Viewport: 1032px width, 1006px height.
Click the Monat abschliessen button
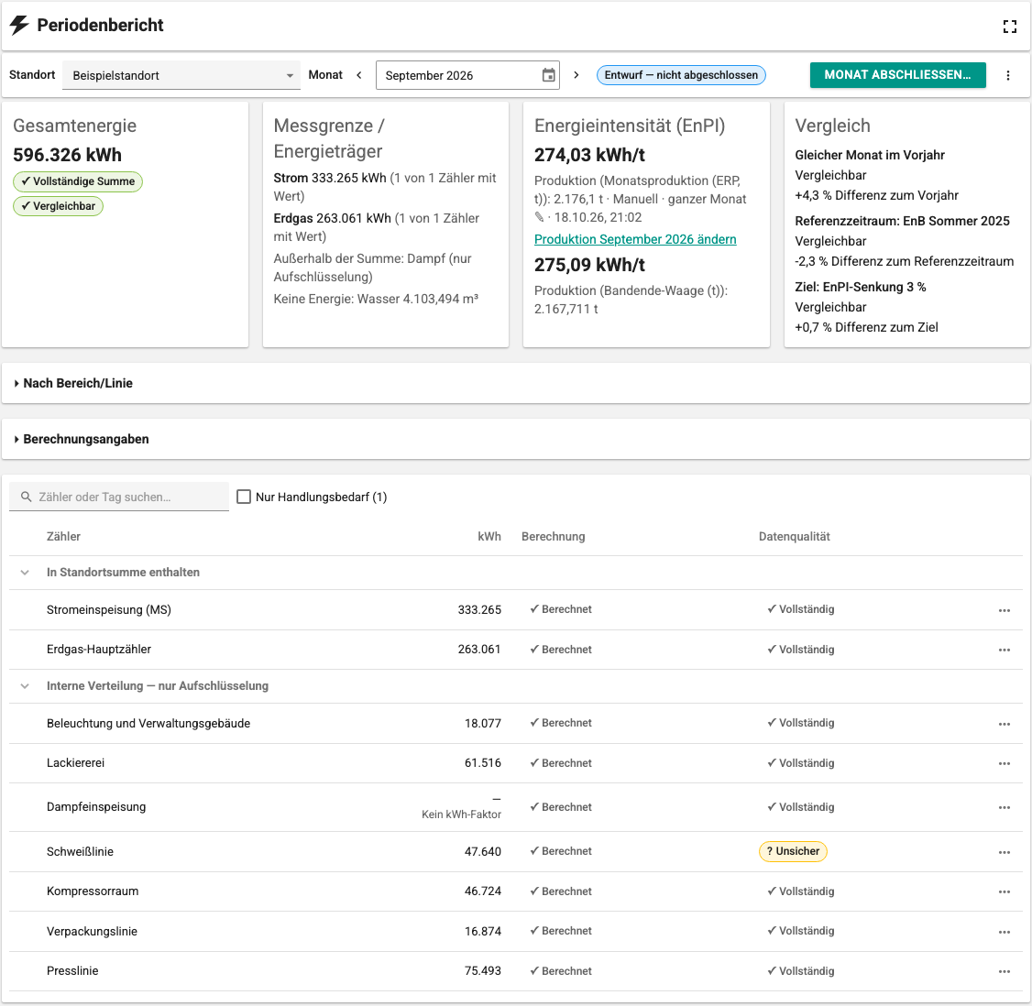pos(898,75)
